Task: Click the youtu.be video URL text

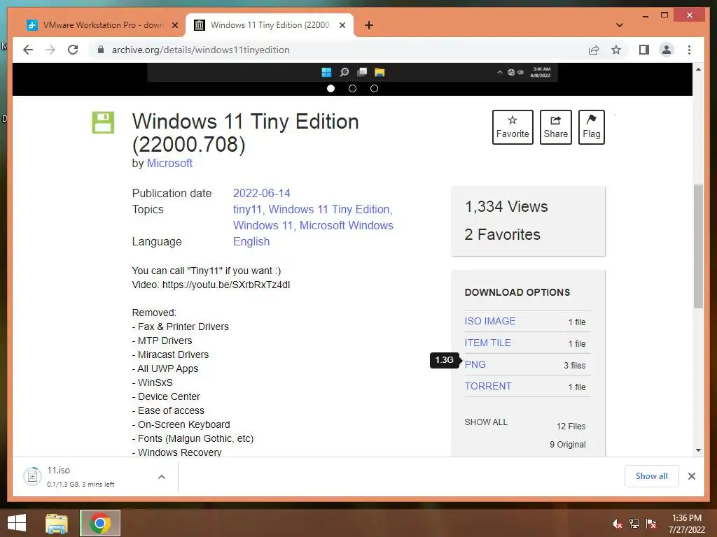Action: click(x=226, y=285)
